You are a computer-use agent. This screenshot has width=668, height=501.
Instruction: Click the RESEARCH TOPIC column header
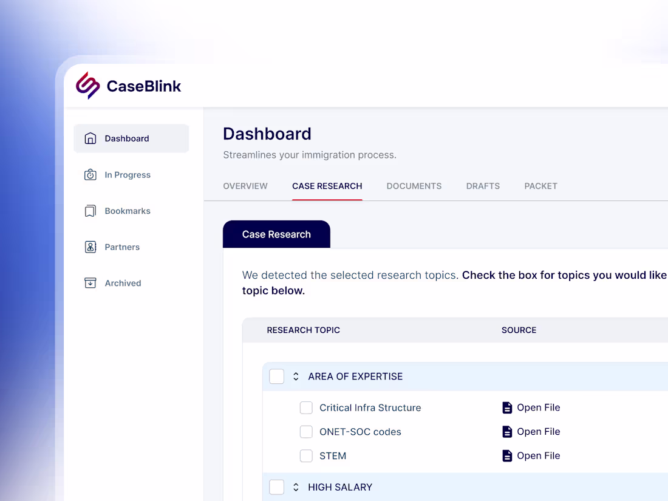point(303,330)
